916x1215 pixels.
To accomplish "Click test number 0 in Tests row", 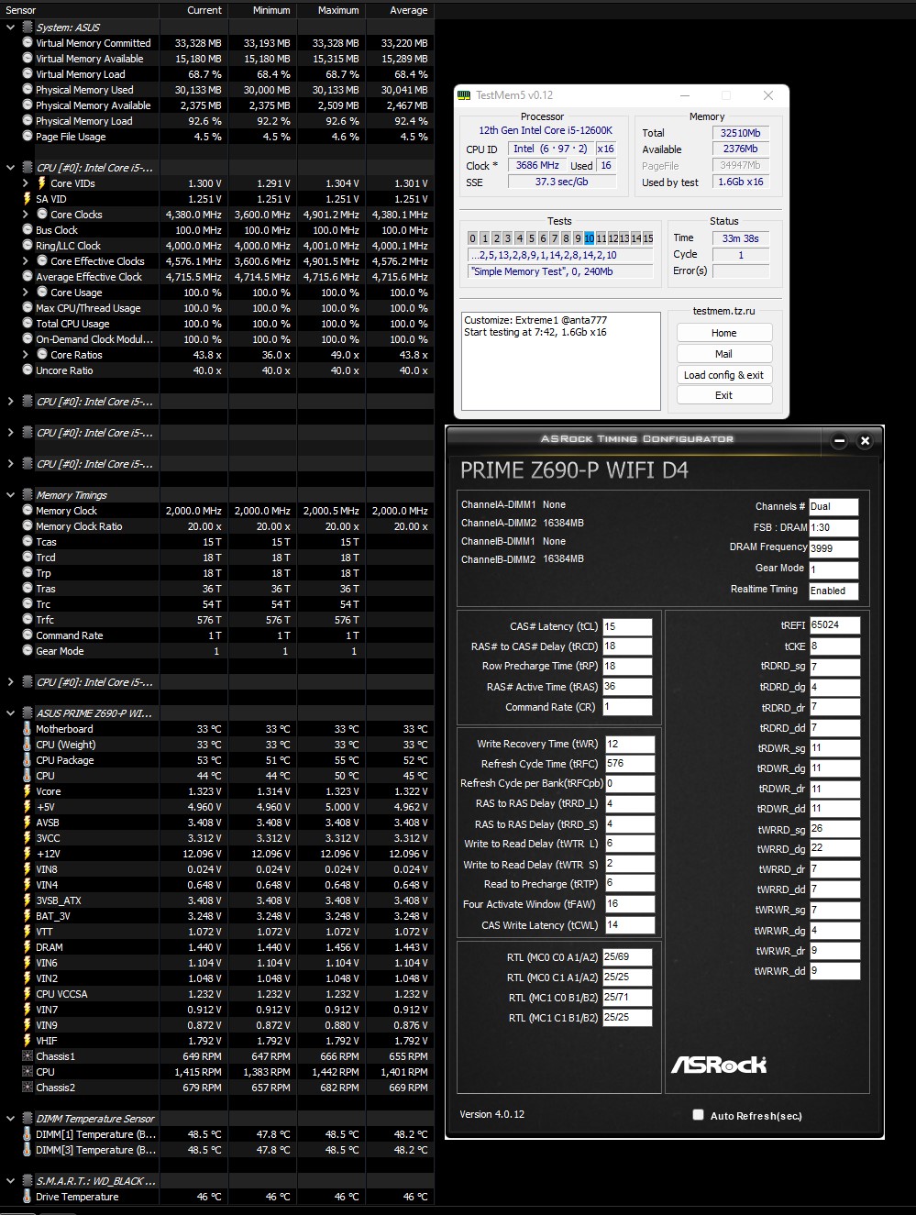I will point(472,238).
